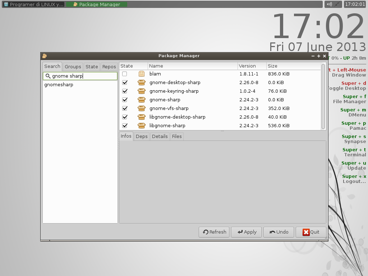
Task: Open the volume icon in system tray
Action: (329, 4)
